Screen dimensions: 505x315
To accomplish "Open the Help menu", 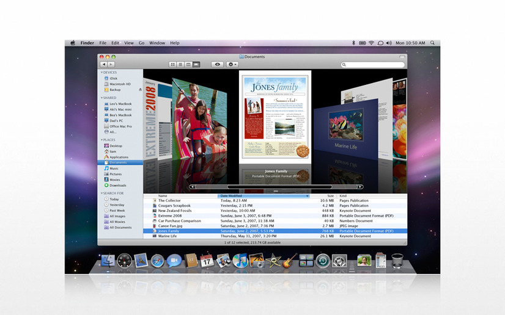I will coord(175,43).
